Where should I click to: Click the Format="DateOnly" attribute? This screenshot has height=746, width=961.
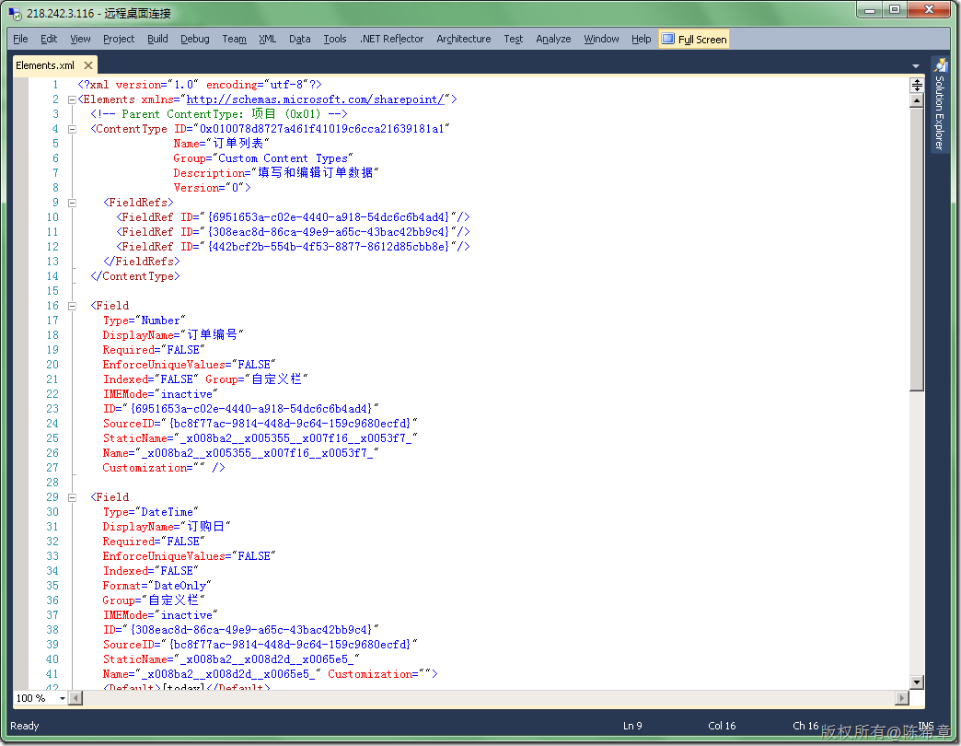156,586
